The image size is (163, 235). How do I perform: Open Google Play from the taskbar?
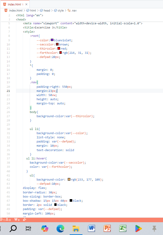[x=138, y=228]
